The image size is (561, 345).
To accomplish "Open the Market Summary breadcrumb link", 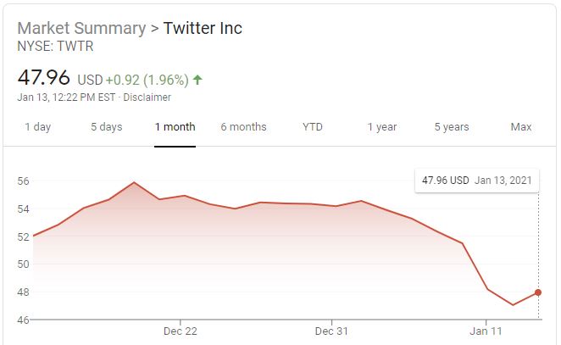I will (x=81, y=28).
